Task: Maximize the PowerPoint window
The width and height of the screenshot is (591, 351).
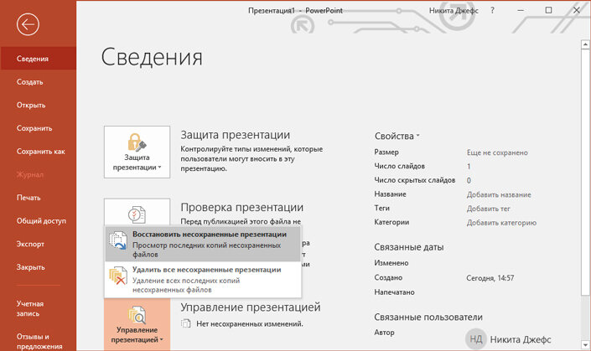Action: 548,11
